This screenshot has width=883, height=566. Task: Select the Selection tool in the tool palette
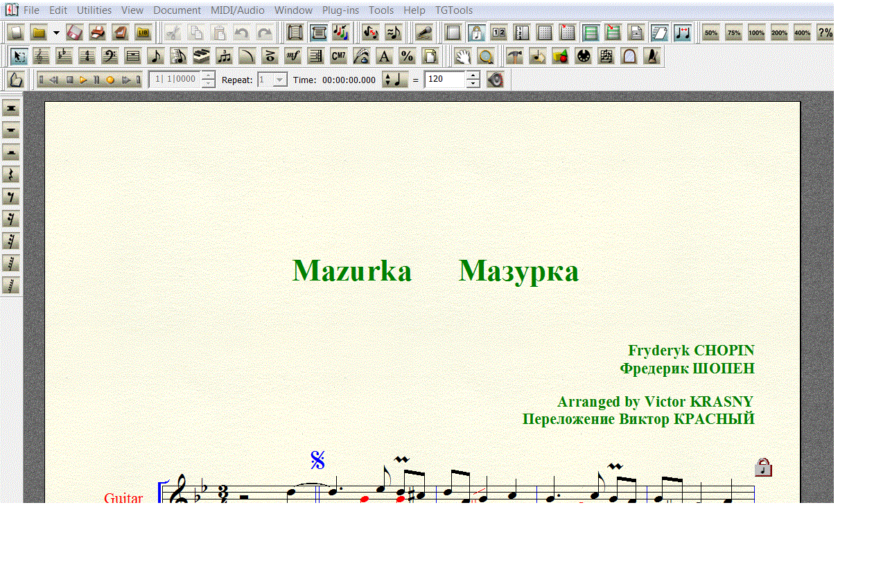pyautogui.click(x=19, y=56)
